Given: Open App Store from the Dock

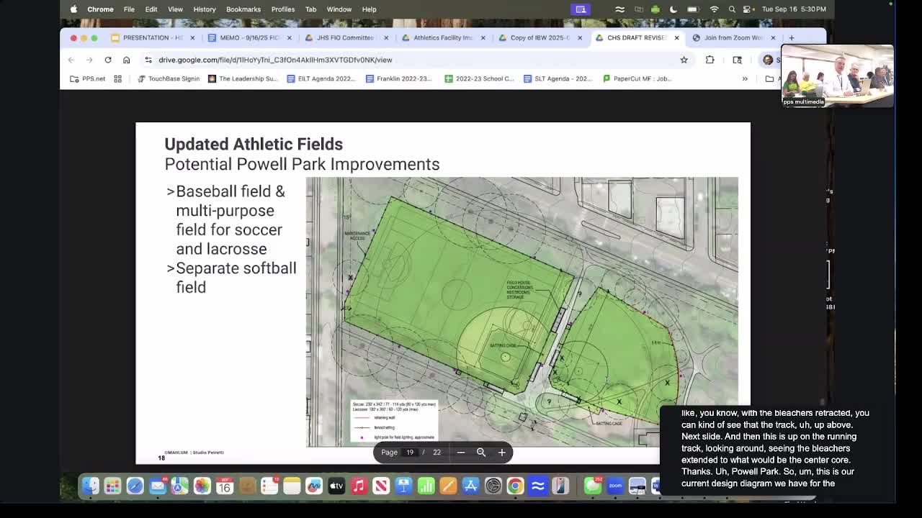Looking at the screenshot, I should tap(470, 486).
